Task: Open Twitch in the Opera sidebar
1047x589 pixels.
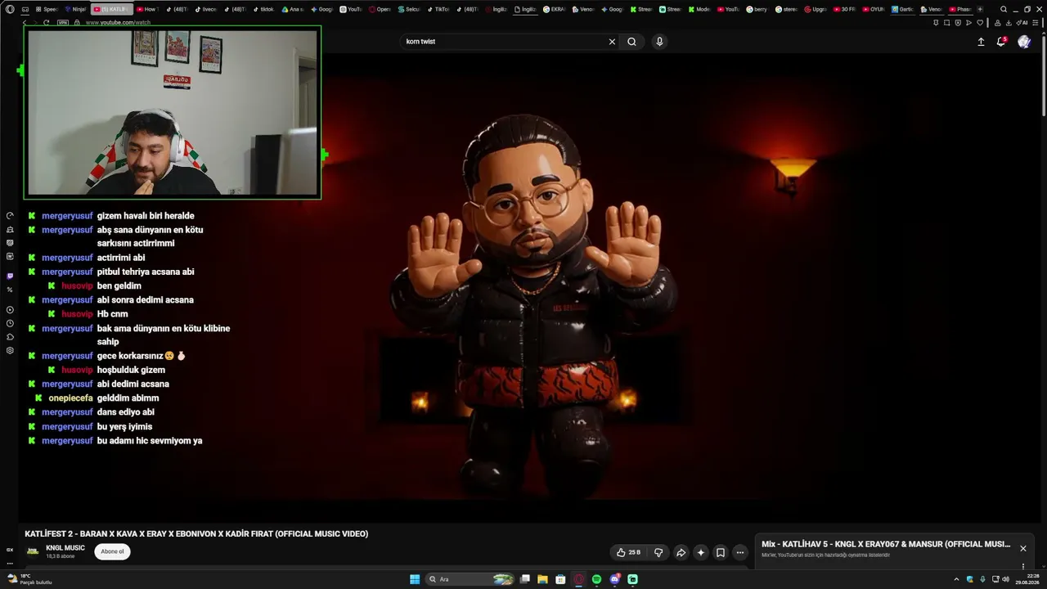Action: [10, 276]
